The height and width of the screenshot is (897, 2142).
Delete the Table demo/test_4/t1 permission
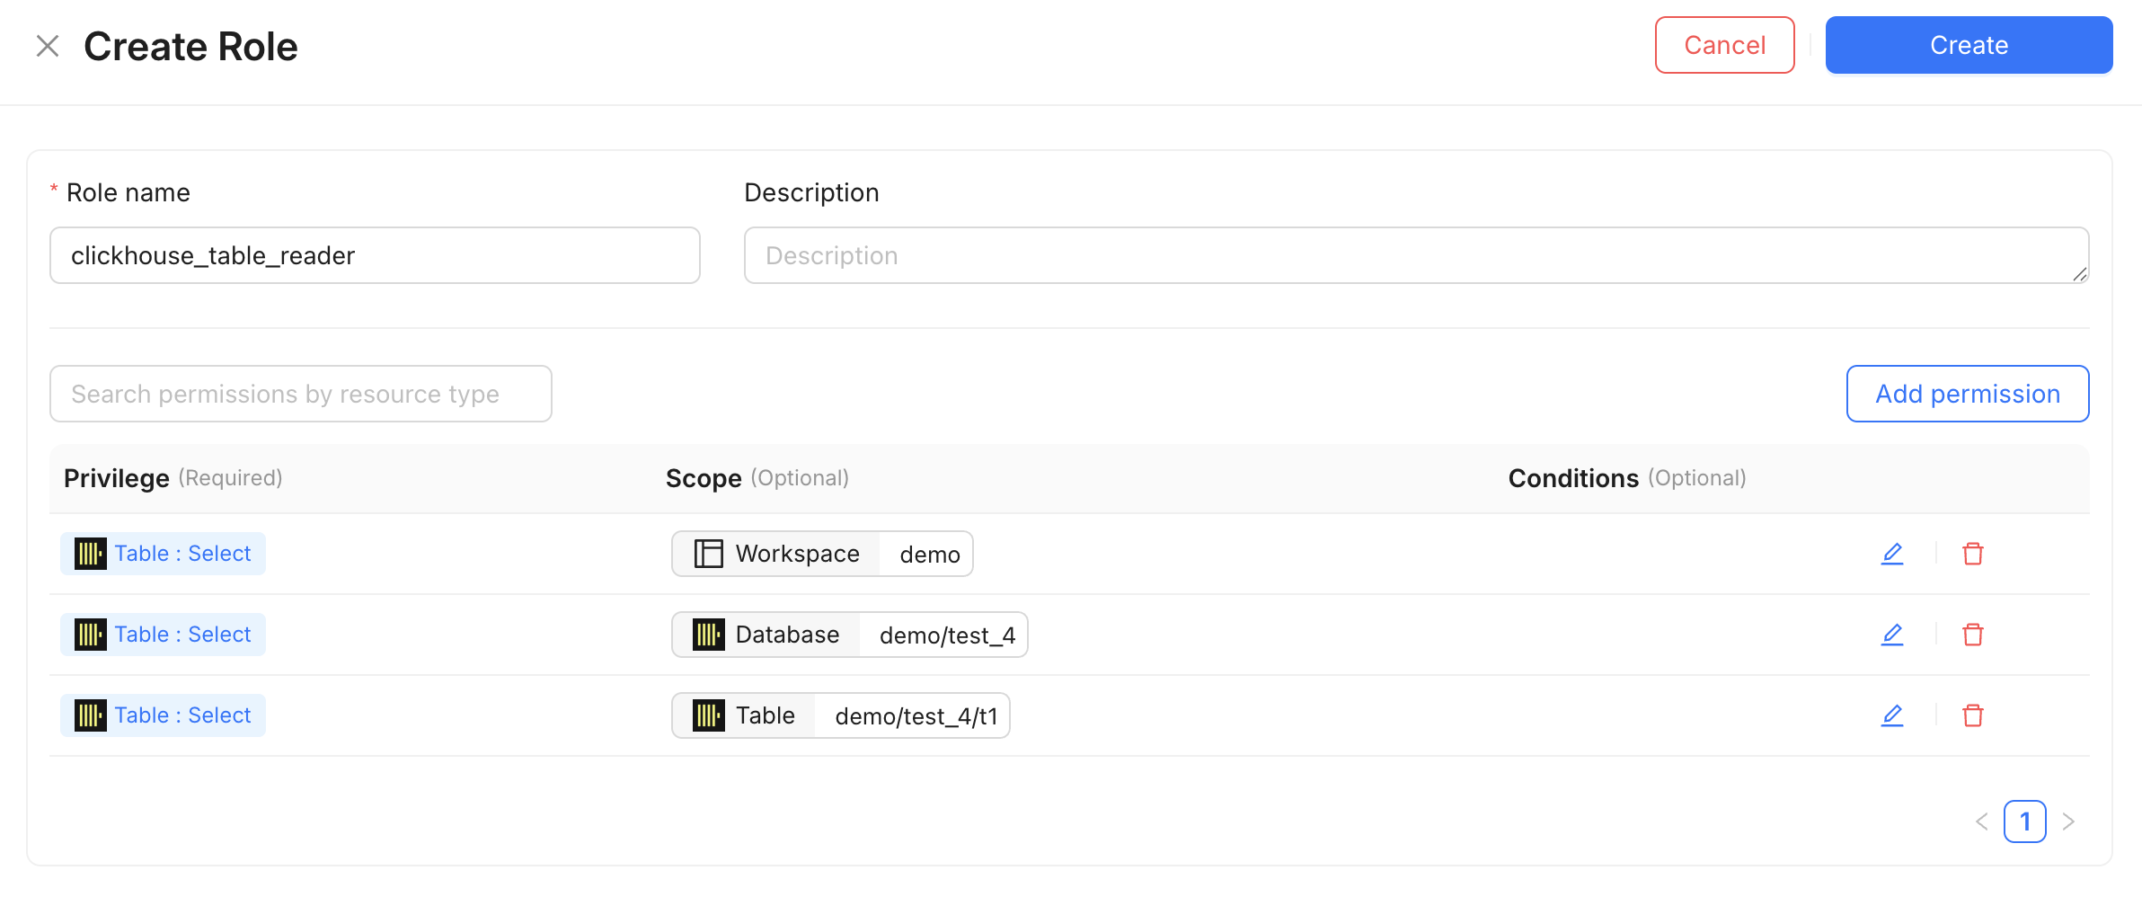coord(1973,715)
